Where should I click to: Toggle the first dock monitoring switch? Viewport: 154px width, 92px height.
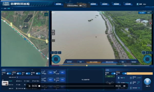click(9, 74)
